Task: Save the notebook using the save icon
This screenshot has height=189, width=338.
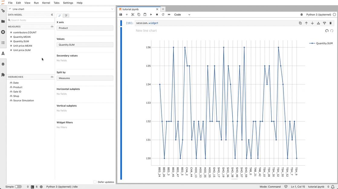Action: 121,14
